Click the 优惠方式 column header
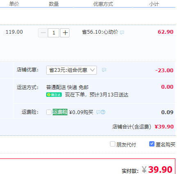Screen dimensions: 177x174 point(103,4)
